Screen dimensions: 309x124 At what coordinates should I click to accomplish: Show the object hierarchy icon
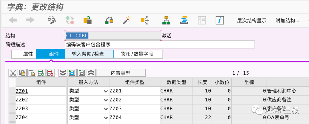click(166, 20)
